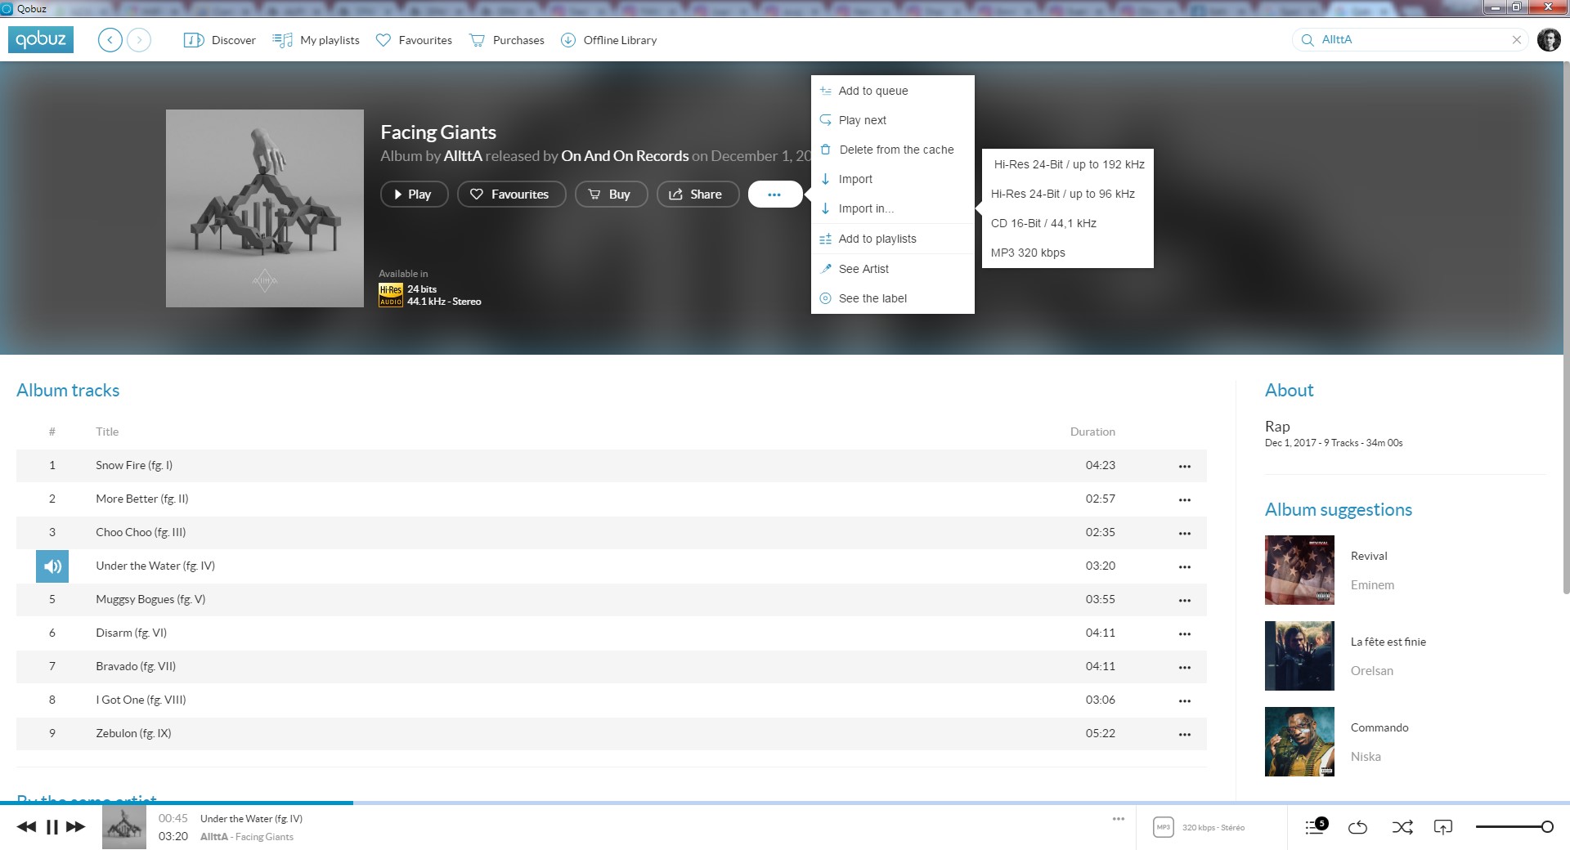The width and height of the screenshot is (1570, 850).
Task: Open the Import in... submenu
Action: pyautogui.click(x=893, y=208)
